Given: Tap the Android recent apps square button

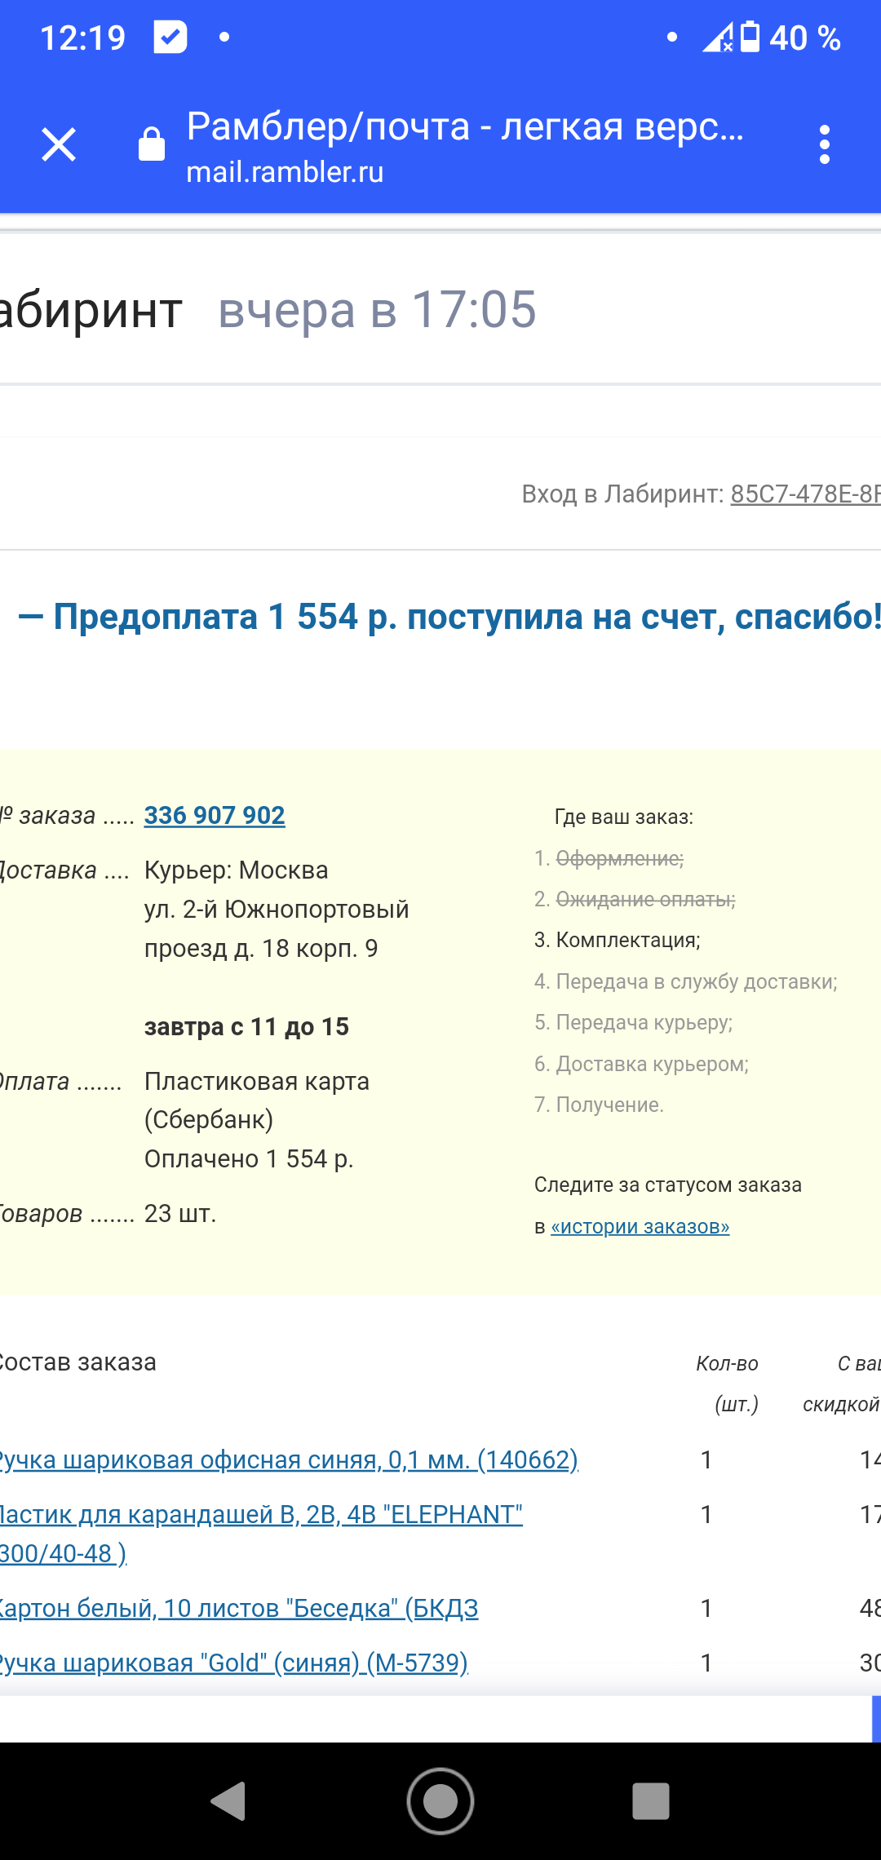Looking at the screenshot, I should tap(651, 1800).
